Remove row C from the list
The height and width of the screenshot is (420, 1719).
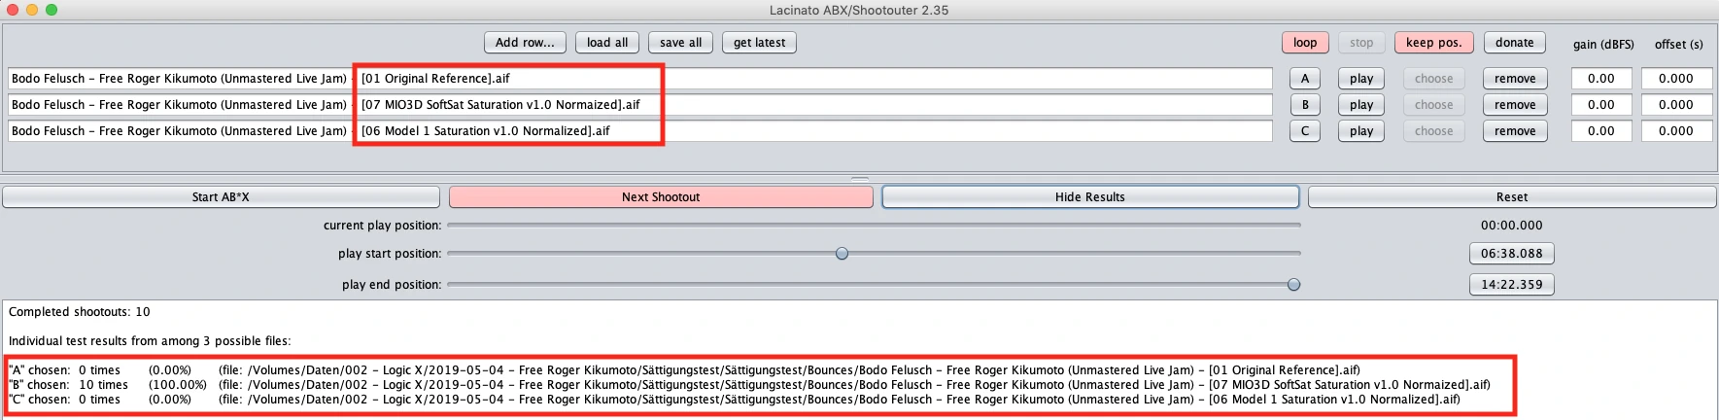tap(1515, 131)
